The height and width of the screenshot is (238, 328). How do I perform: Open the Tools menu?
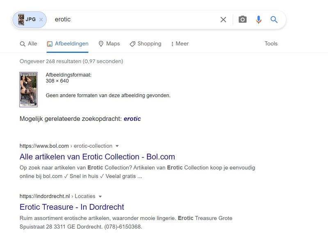271,43
